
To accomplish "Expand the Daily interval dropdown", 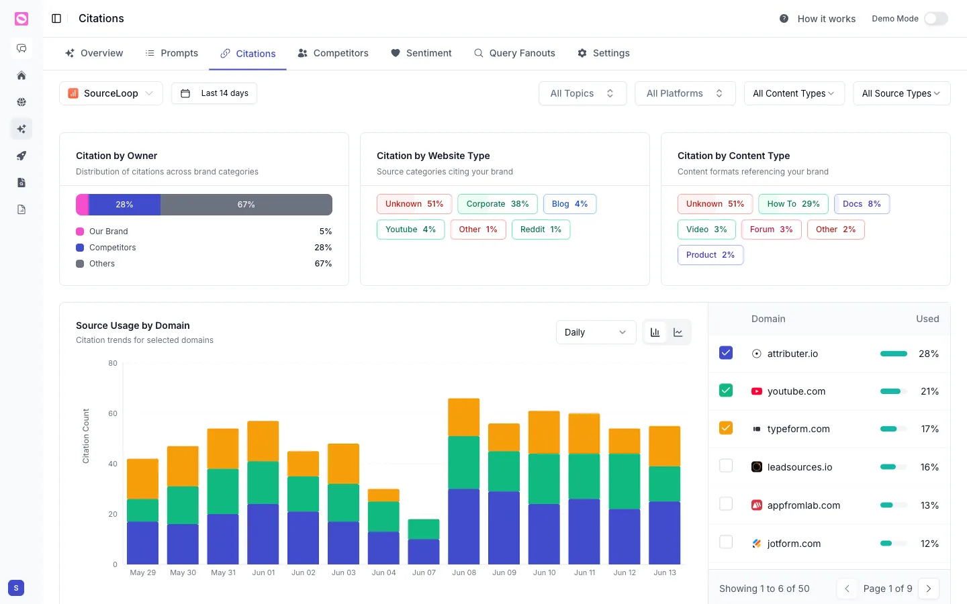I will click(x=596, y=332).
